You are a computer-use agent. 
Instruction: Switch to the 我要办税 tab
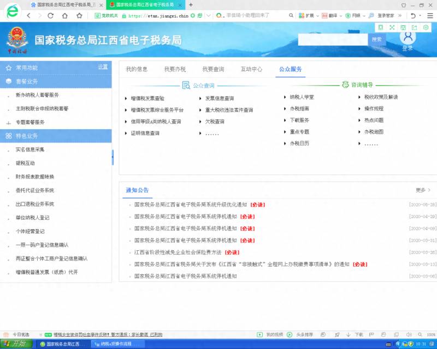[175, 69]
